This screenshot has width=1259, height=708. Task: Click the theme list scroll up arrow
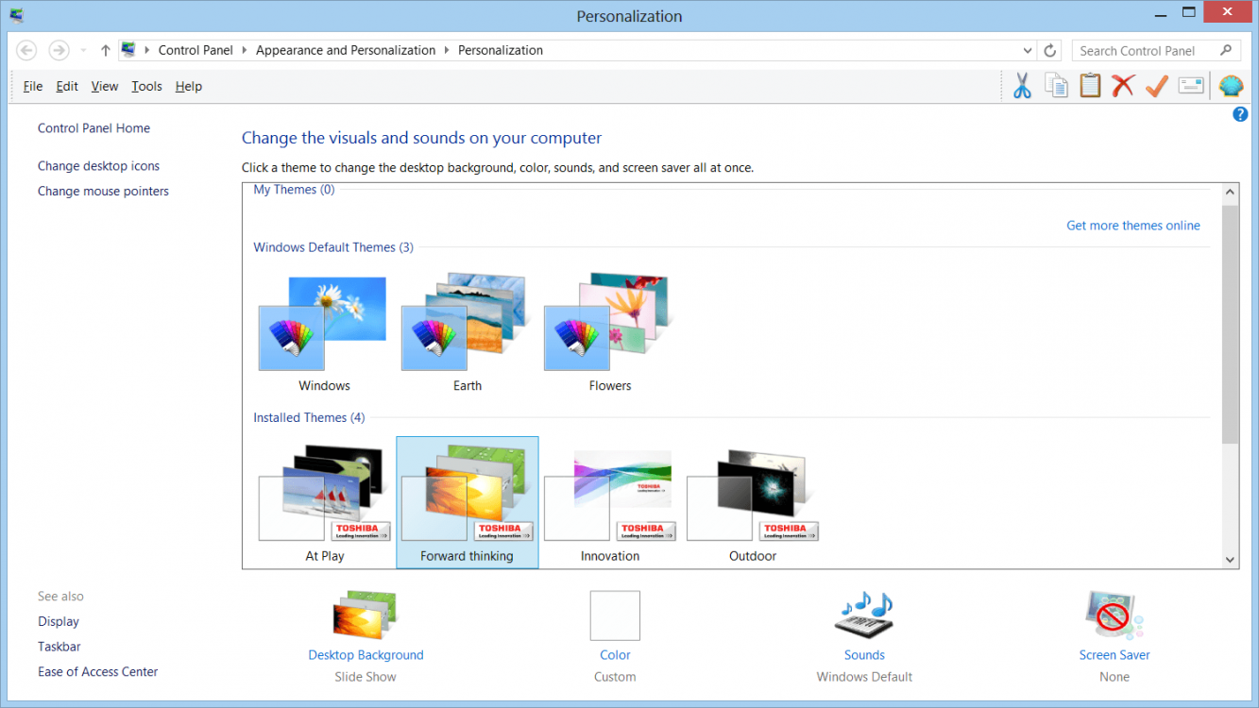(x=1230, y=193)
